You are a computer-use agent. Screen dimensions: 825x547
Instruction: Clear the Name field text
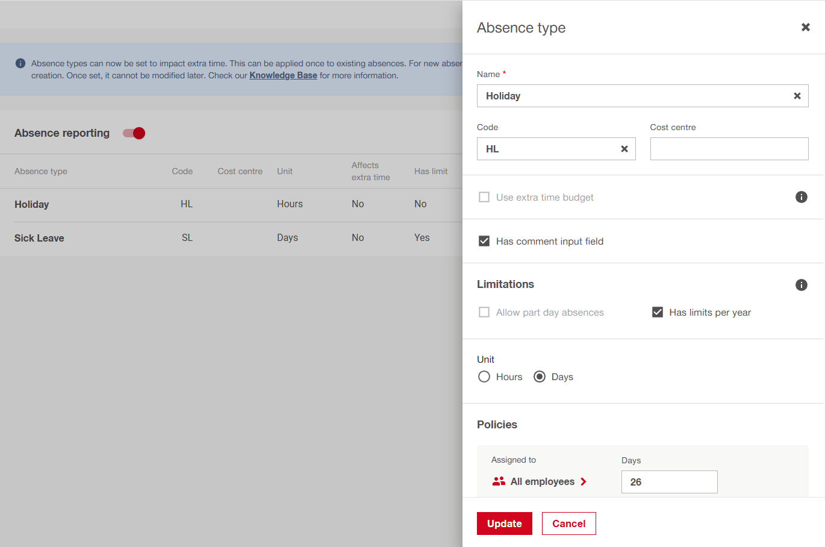pos(797,96)
